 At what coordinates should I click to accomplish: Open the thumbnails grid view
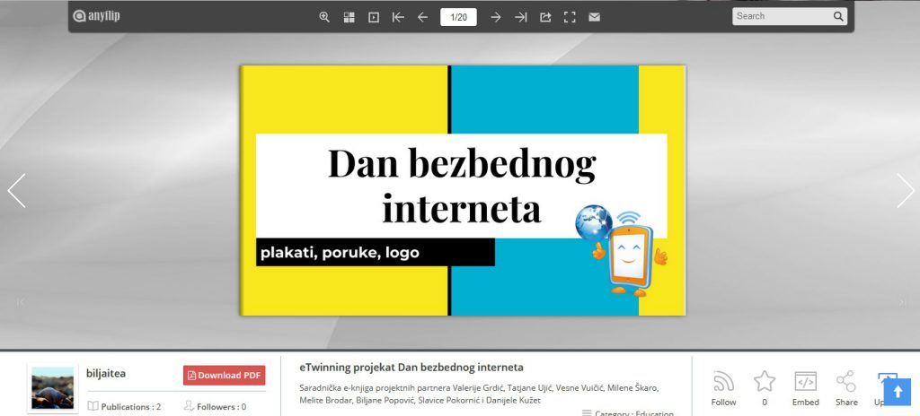(x=349, y=17)
